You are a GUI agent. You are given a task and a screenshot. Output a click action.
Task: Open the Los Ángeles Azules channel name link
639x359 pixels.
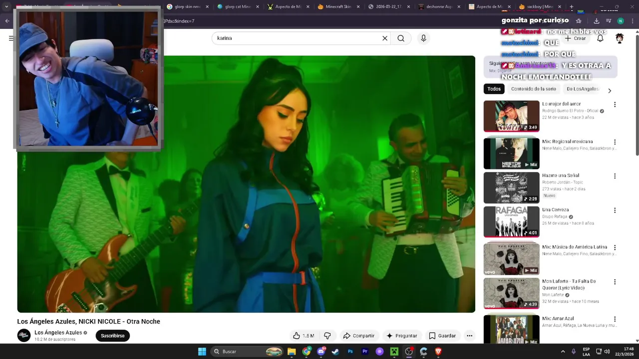tap(58, 333)
